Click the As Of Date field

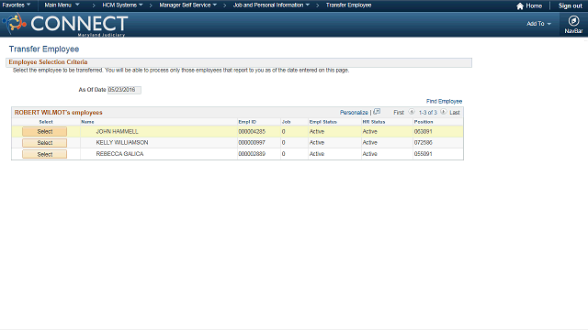pos(124,90)
